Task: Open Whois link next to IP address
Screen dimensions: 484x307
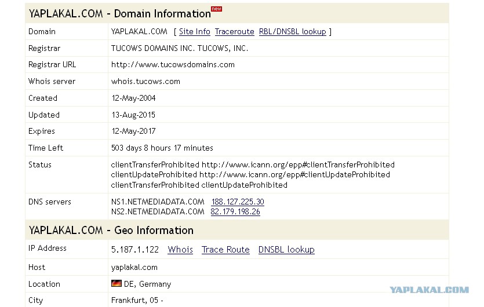Action: pos(180,249)
